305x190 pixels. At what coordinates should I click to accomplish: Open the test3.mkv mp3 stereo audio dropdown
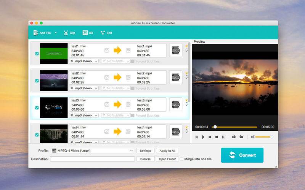[x=84, y=115]
